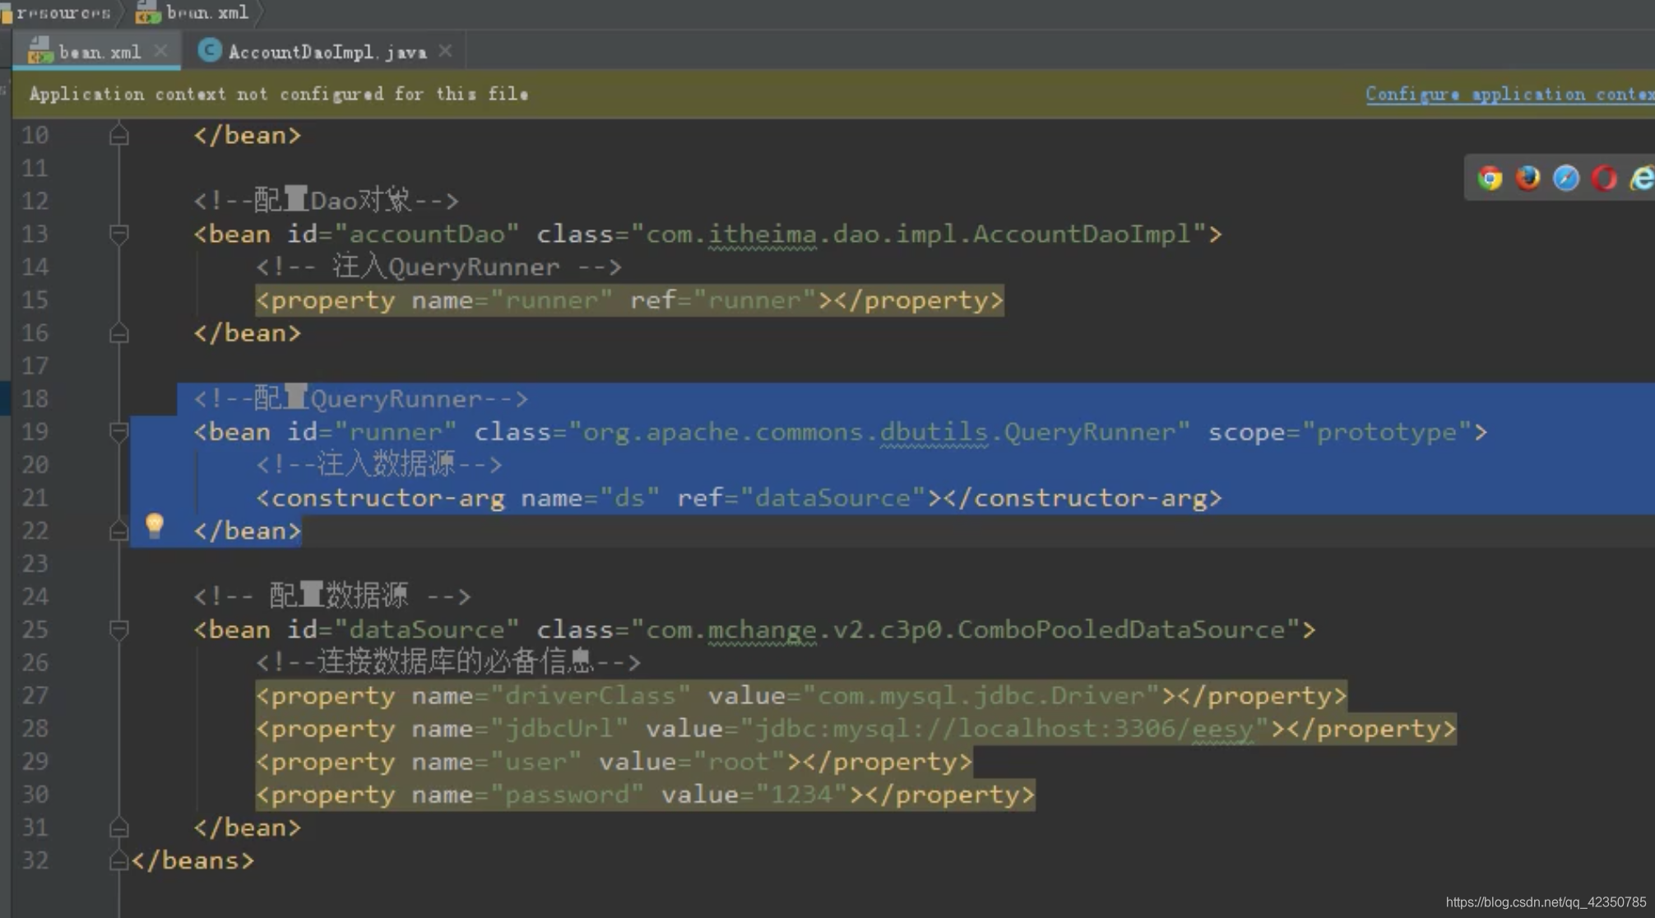1655x918 pixels.
Task: Click constructor-arg ref "dataSource" value
Action: pyautogui.click(x=833, y=498)
